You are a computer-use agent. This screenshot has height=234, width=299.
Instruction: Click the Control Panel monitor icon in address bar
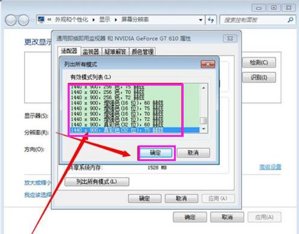point(41,20)
